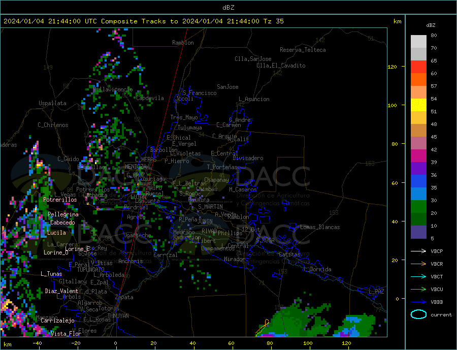The height and width of the screenshot is (350, 457).
Task: Click the 'Lomas_Blancas' place label
Action: tap(320, 227)
